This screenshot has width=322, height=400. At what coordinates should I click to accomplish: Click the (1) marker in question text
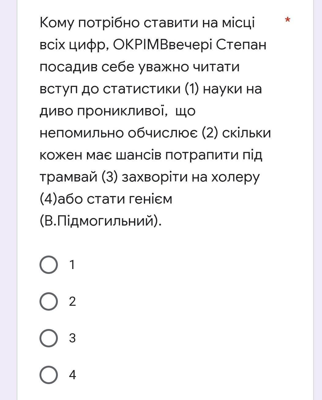coord(192,89)
